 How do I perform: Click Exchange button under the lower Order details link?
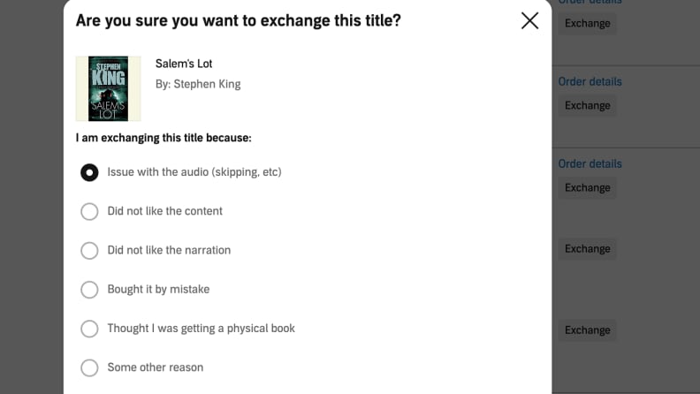587,187
